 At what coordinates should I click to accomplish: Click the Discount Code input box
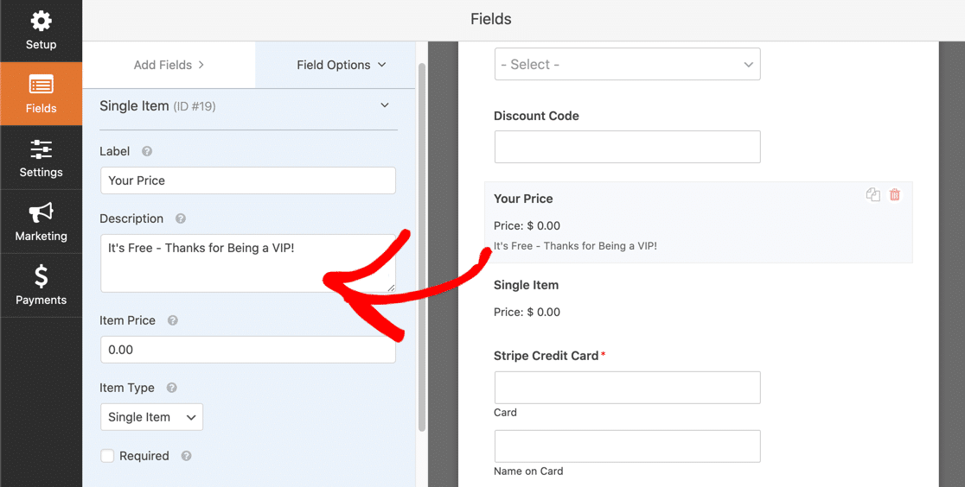pos(627,147)
